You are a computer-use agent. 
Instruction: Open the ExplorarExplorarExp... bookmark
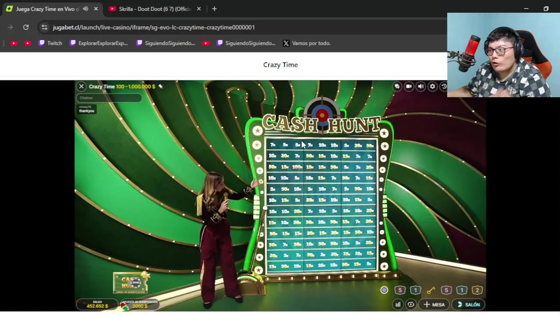click(99, 43)
